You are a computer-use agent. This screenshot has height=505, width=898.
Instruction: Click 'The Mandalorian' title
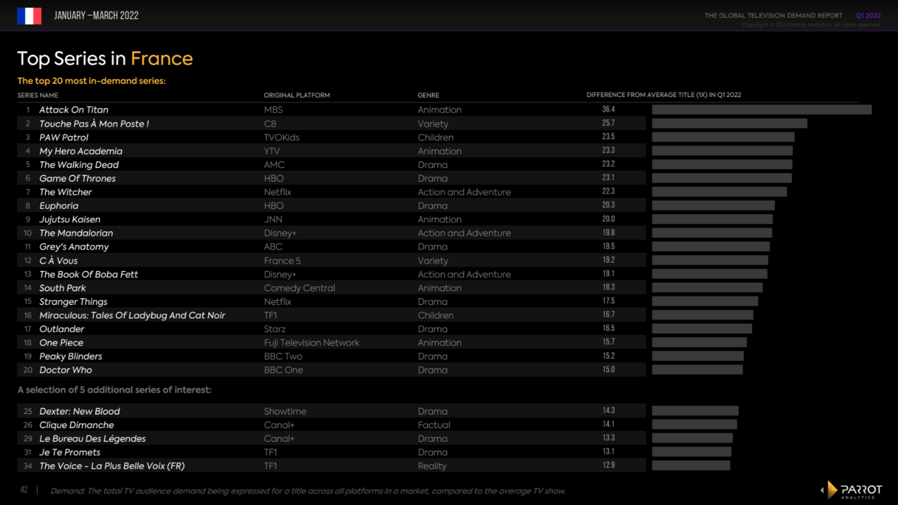[x=76, y=233]
